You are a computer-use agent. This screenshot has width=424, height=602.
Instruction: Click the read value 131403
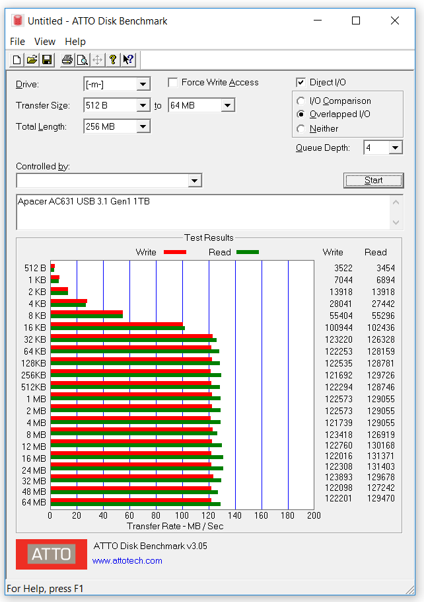coord(380,466)
